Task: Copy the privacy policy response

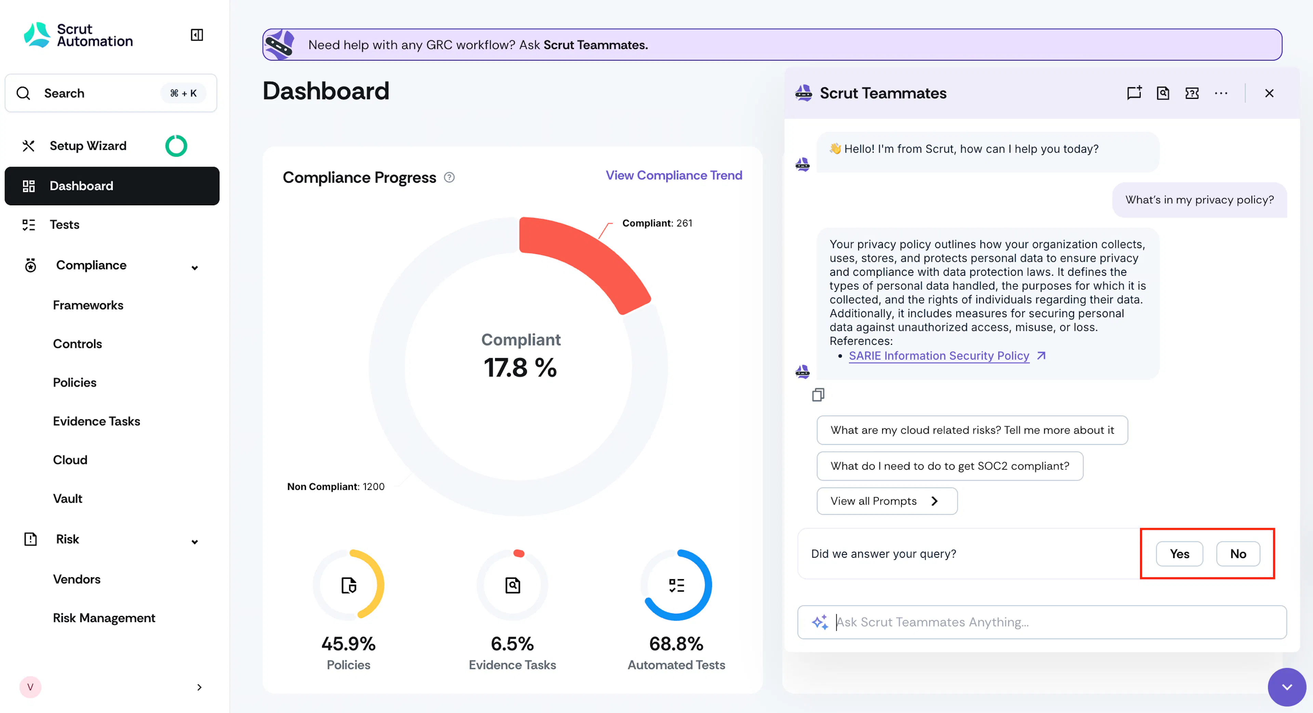Action: pyautogui.click(x=818, y=395)
